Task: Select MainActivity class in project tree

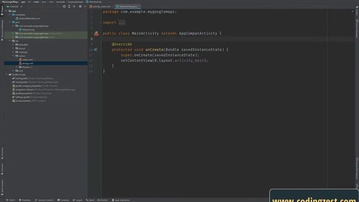Action: click(27, 30)
